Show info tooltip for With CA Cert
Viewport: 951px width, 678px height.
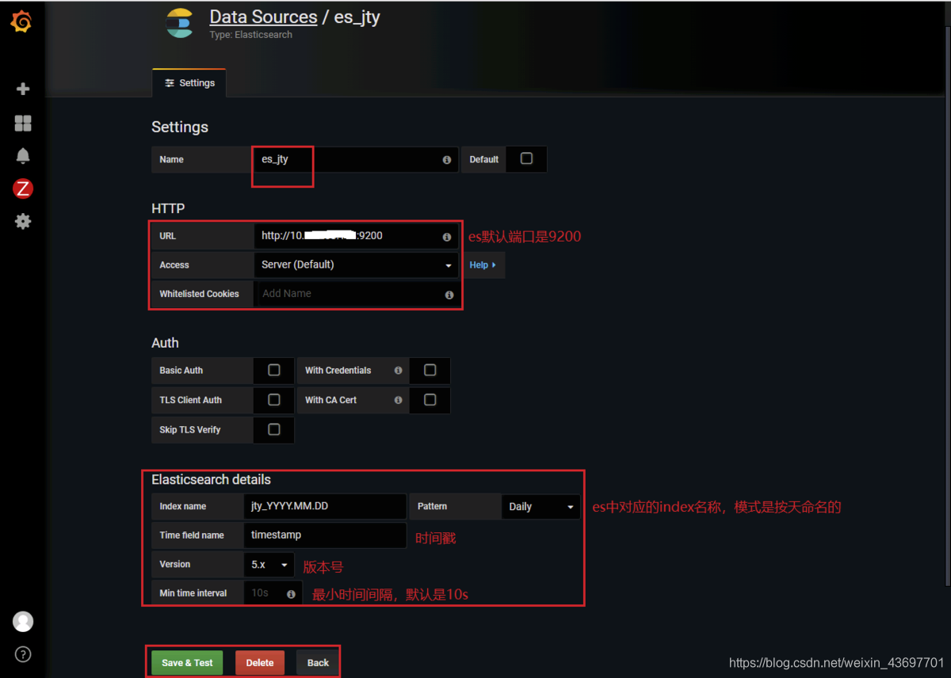pyautogui.click(x=398, y=400)
